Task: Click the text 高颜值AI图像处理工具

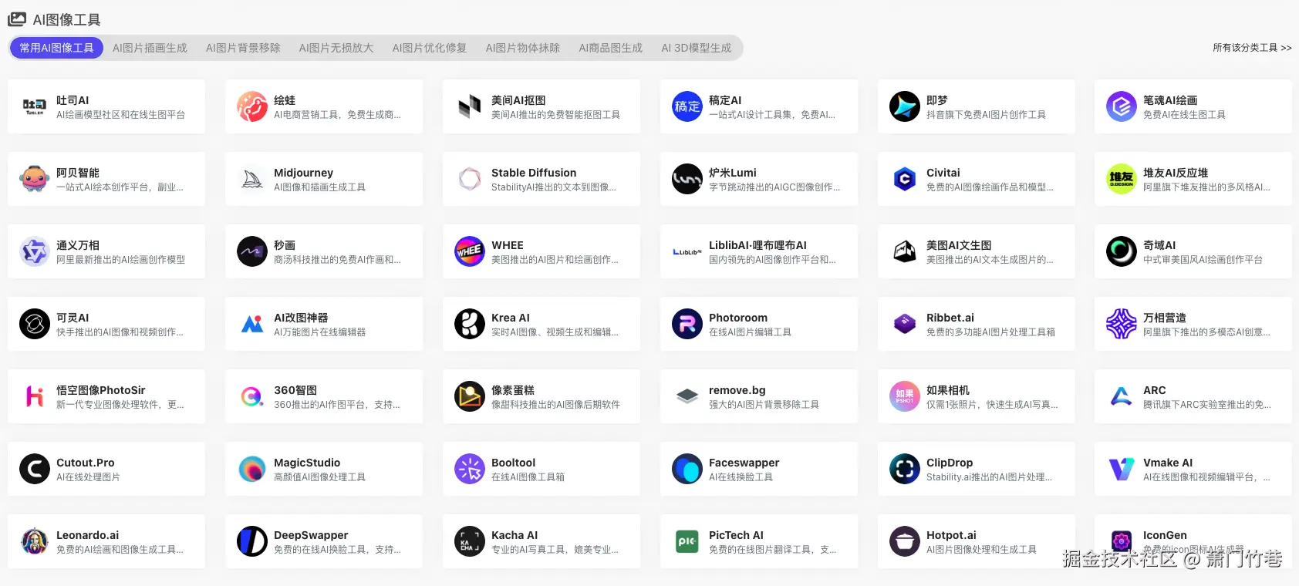Action: 320,477
